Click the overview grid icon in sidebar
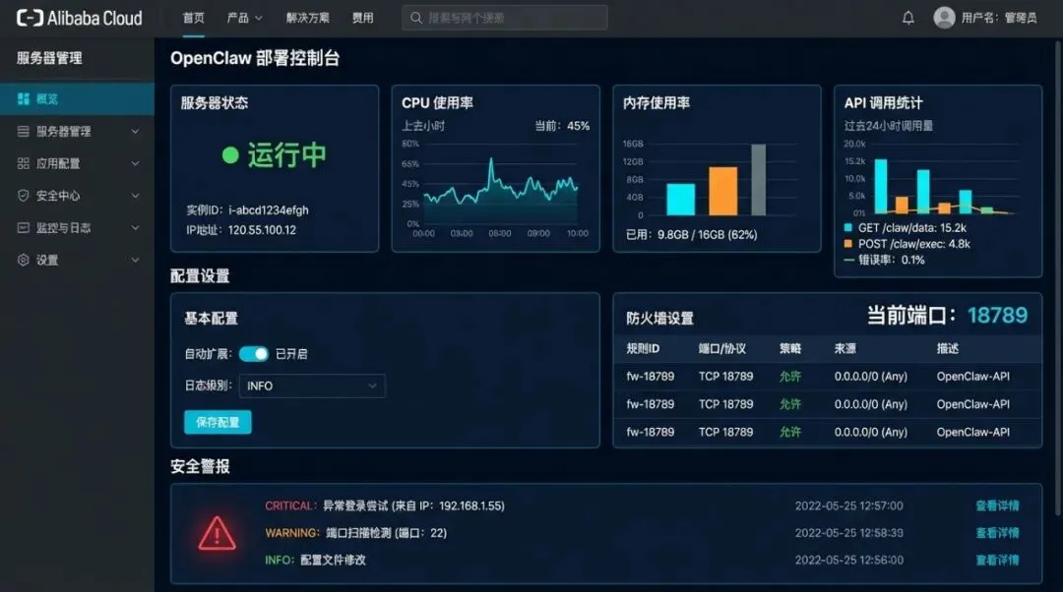This screenshot has height=592, width=1063. point(23,99)
